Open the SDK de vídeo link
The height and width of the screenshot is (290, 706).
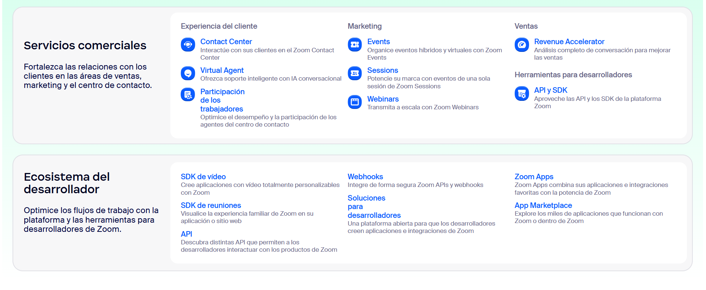(x=203, y=177)
